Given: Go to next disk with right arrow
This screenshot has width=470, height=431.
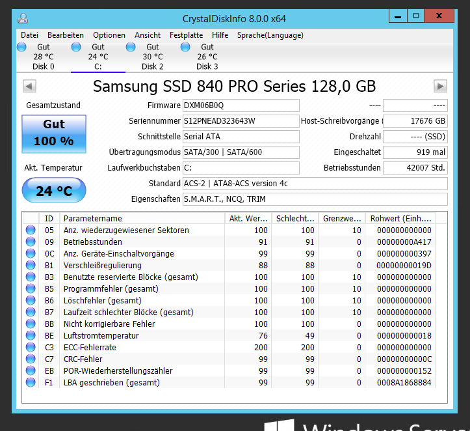Looking at the screenshot, I should point(440,87).
